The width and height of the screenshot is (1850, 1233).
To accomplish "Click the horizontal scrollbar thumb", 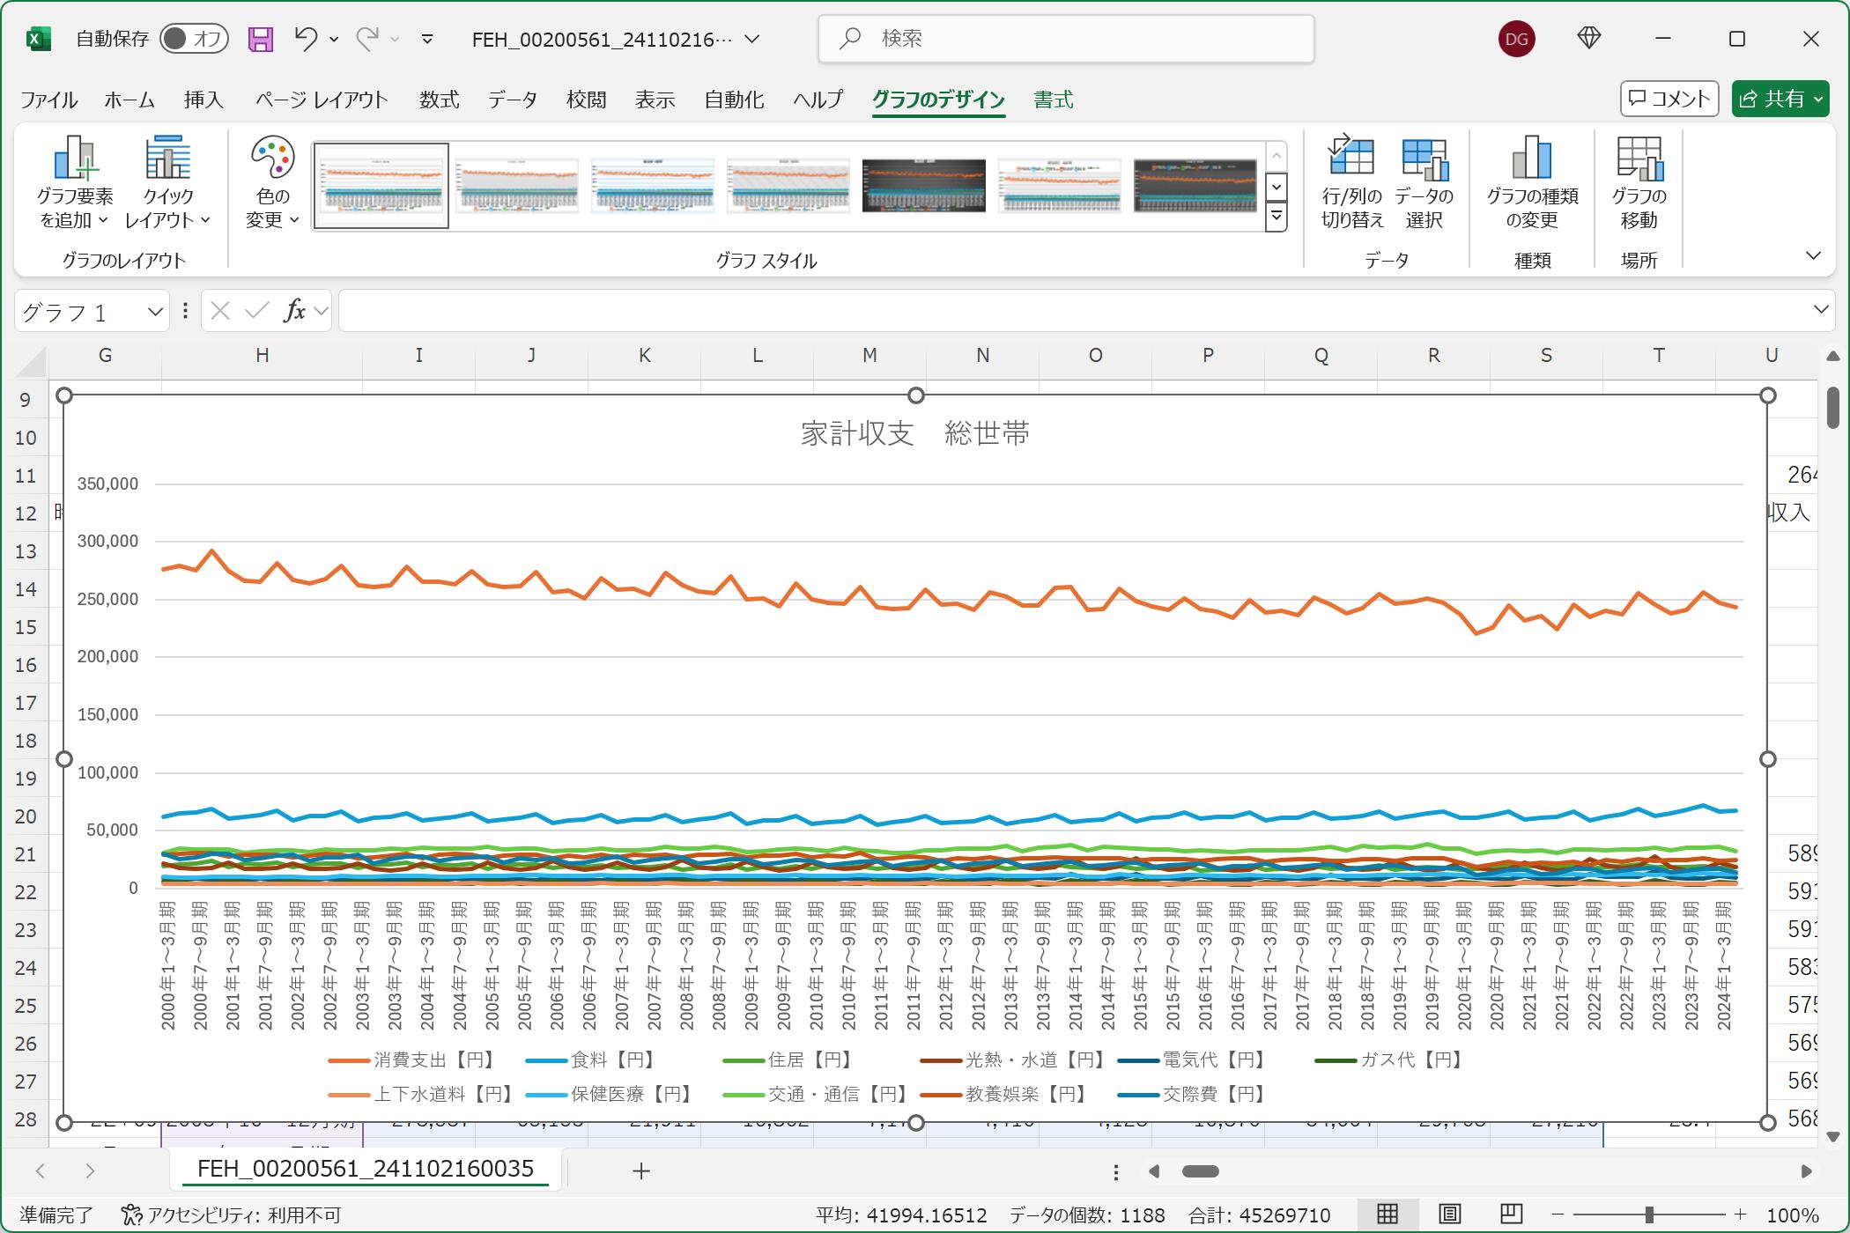I will pyautogui.click(x=1200, y=1171).
